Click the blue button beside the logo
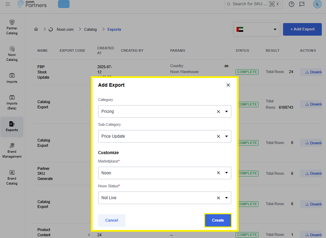This screenshot has height=238, width=326. click(x=64, y=4)
